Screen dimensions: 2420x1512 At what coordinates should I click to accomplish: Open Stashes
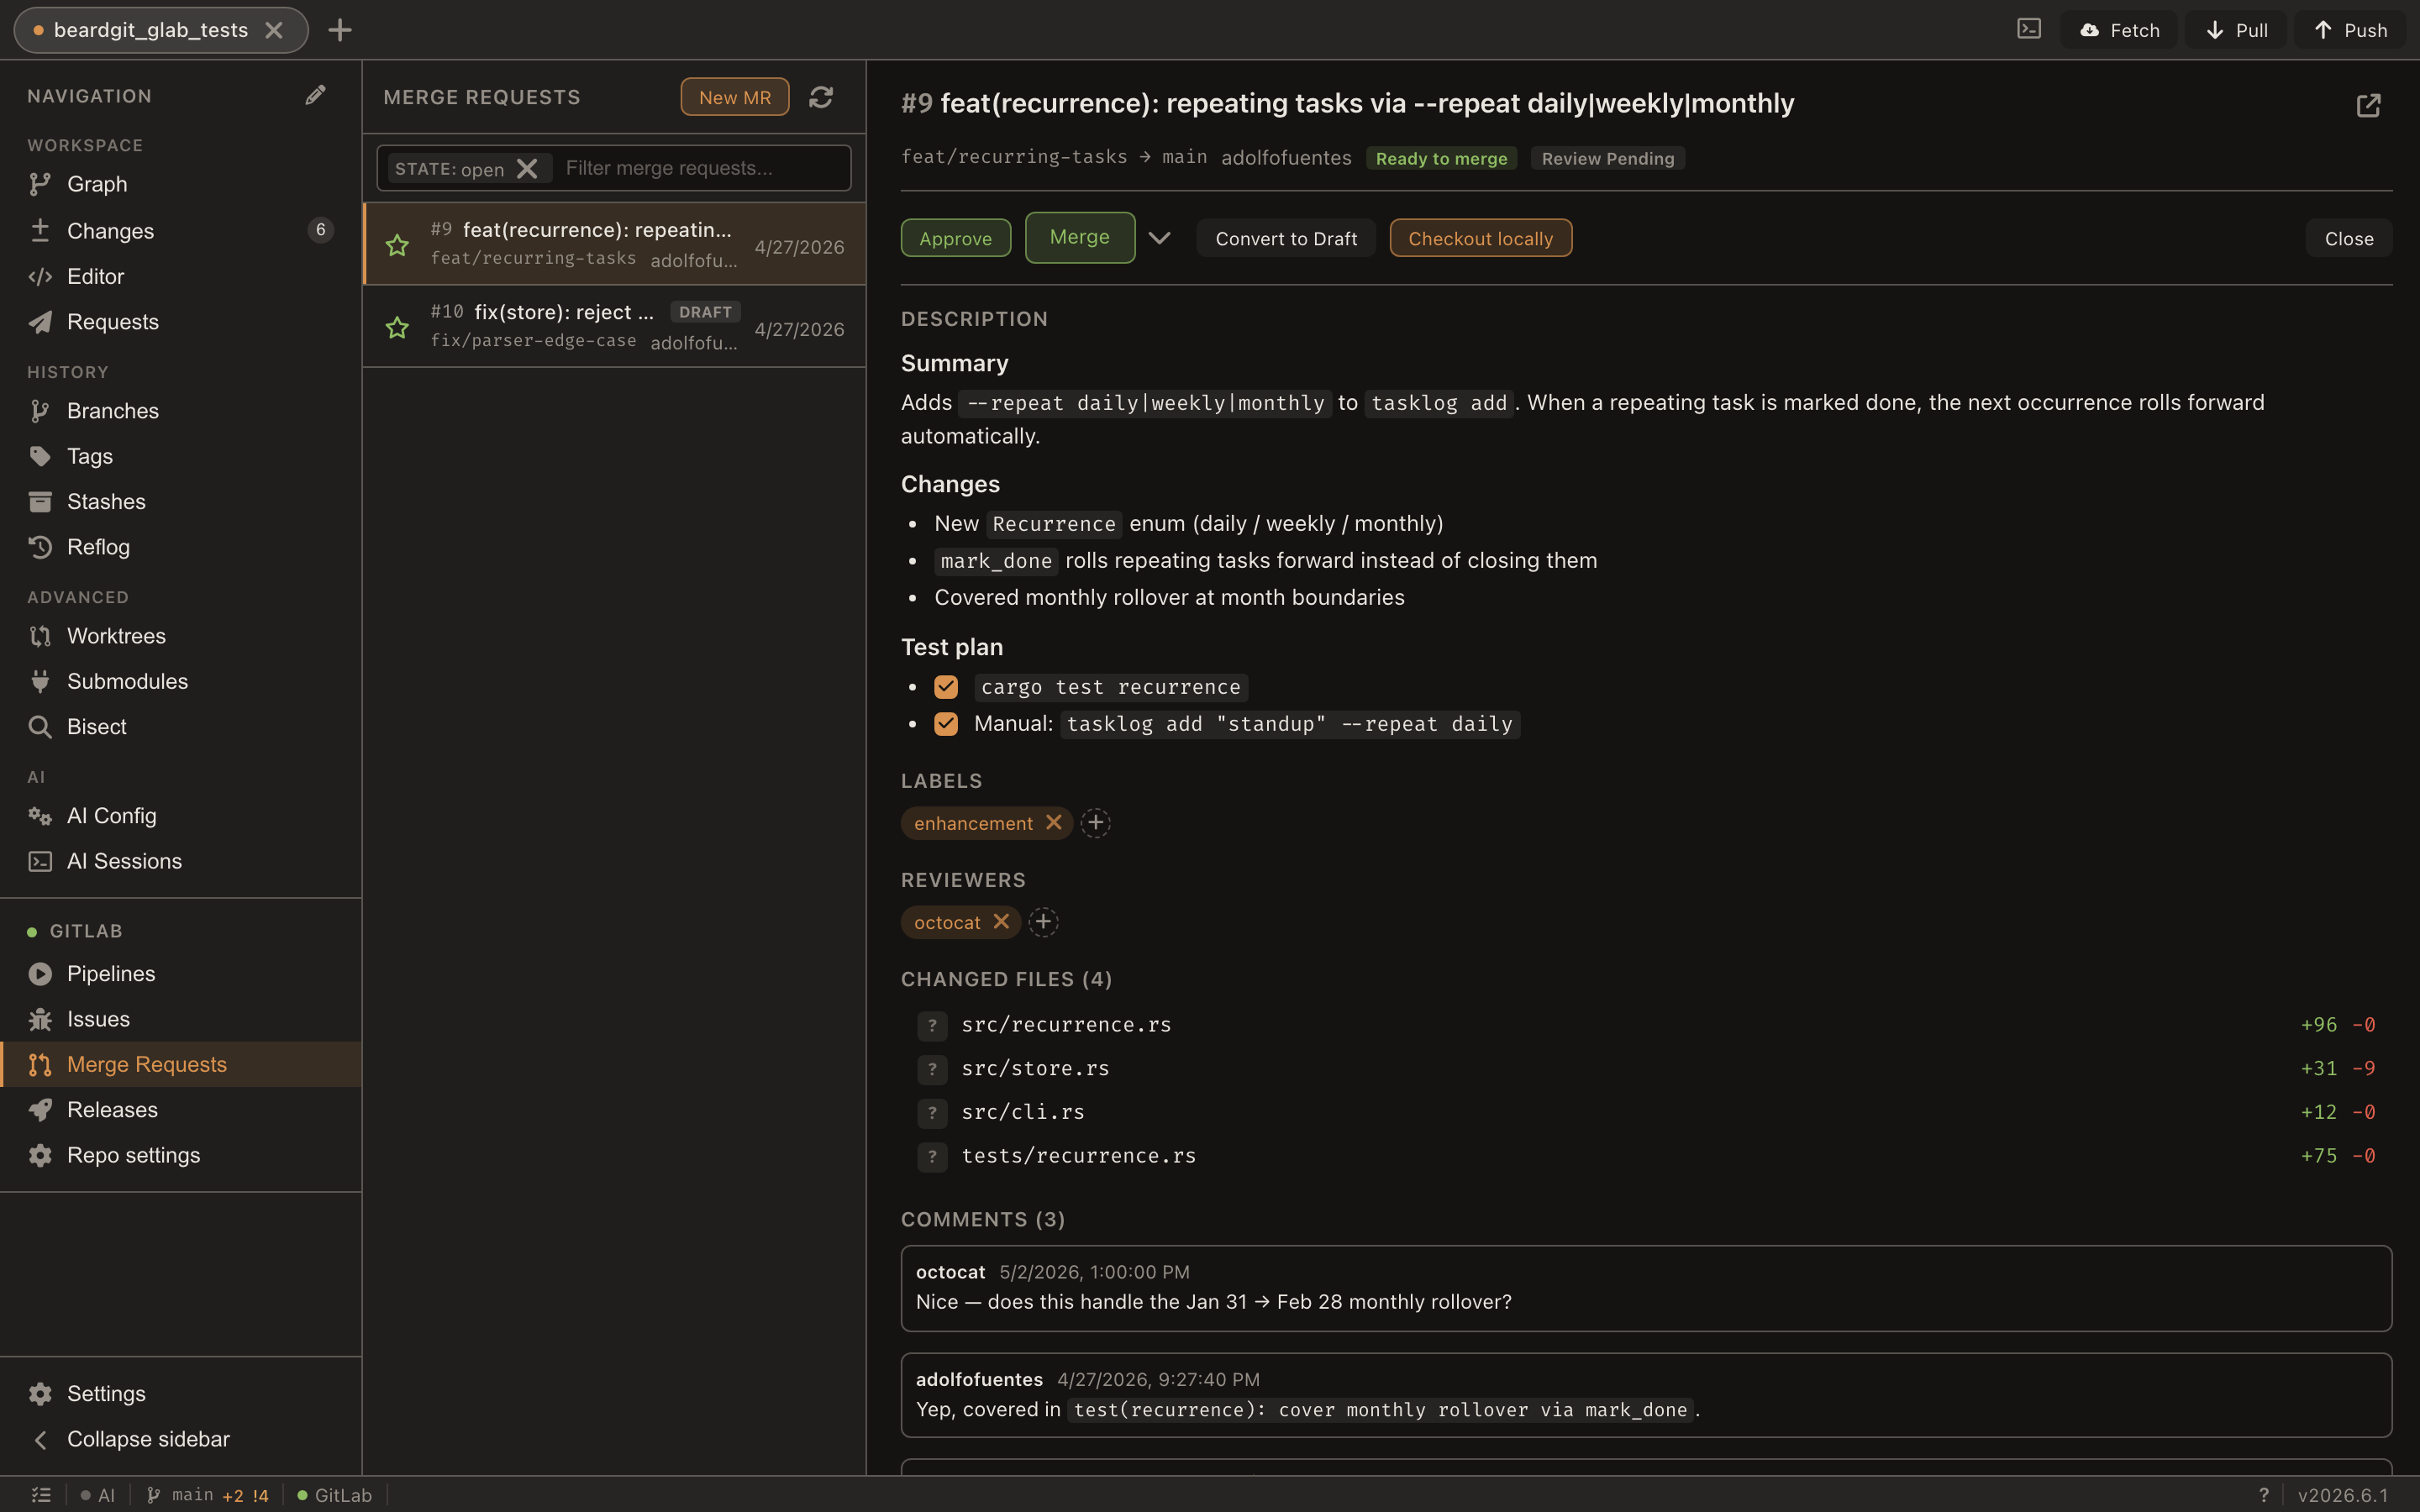pyautogui.click(x=180, y=501)
